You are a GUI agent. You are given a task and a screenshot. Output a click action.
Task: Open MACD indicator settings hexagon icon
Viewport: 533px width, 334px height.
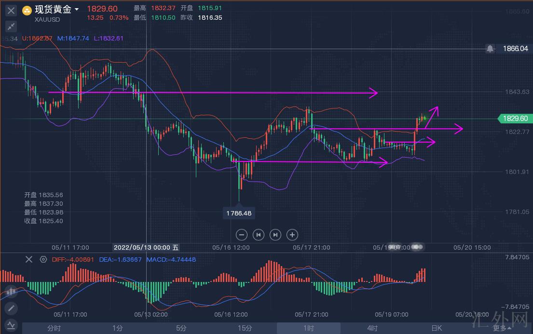pos(43,259)
